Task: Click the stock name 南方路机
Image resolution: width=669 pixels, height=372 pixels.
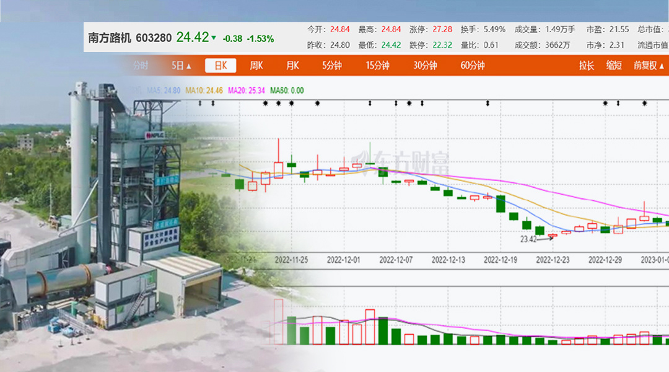Action: click(109, 38)
